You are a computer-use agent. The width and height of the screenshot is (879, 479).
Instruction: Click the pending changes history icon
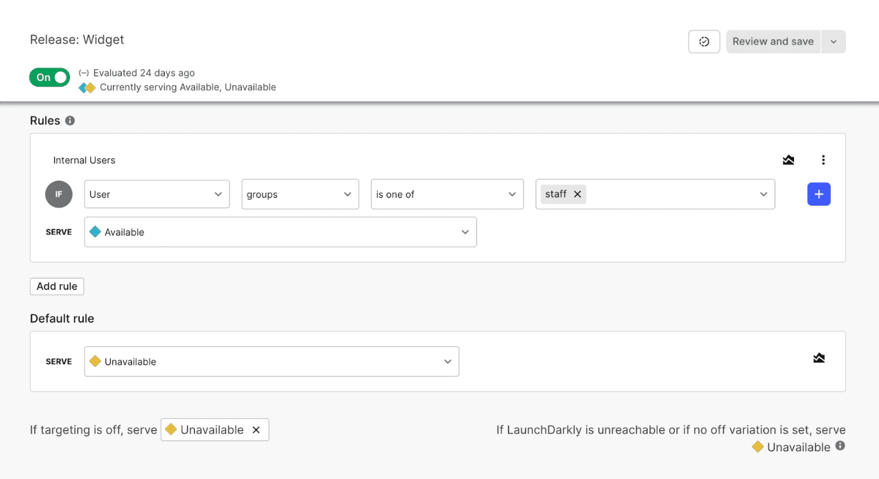[704, 41]
